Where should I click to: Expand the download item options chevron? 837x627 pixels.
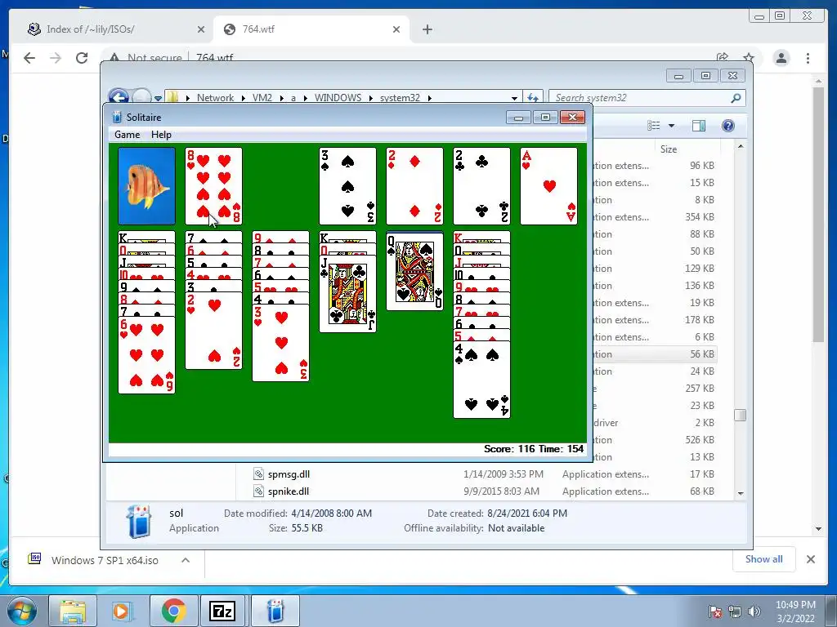coord(186,560)
